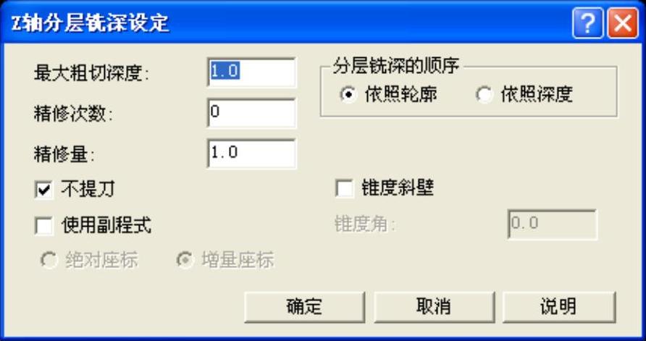Screen dimensions: 646x341
Task: Click the greyed 锥度角 input box
Action: coord(552,224)
